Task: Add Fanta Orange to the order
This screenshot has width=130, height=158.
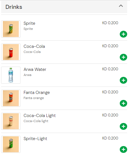Action: 123,103
